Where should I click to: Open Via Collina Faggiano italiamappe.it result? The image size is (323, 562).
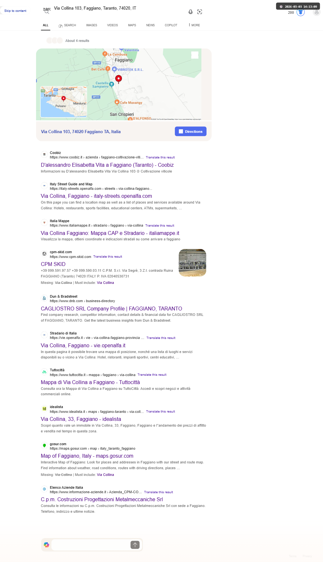[110, 233]
